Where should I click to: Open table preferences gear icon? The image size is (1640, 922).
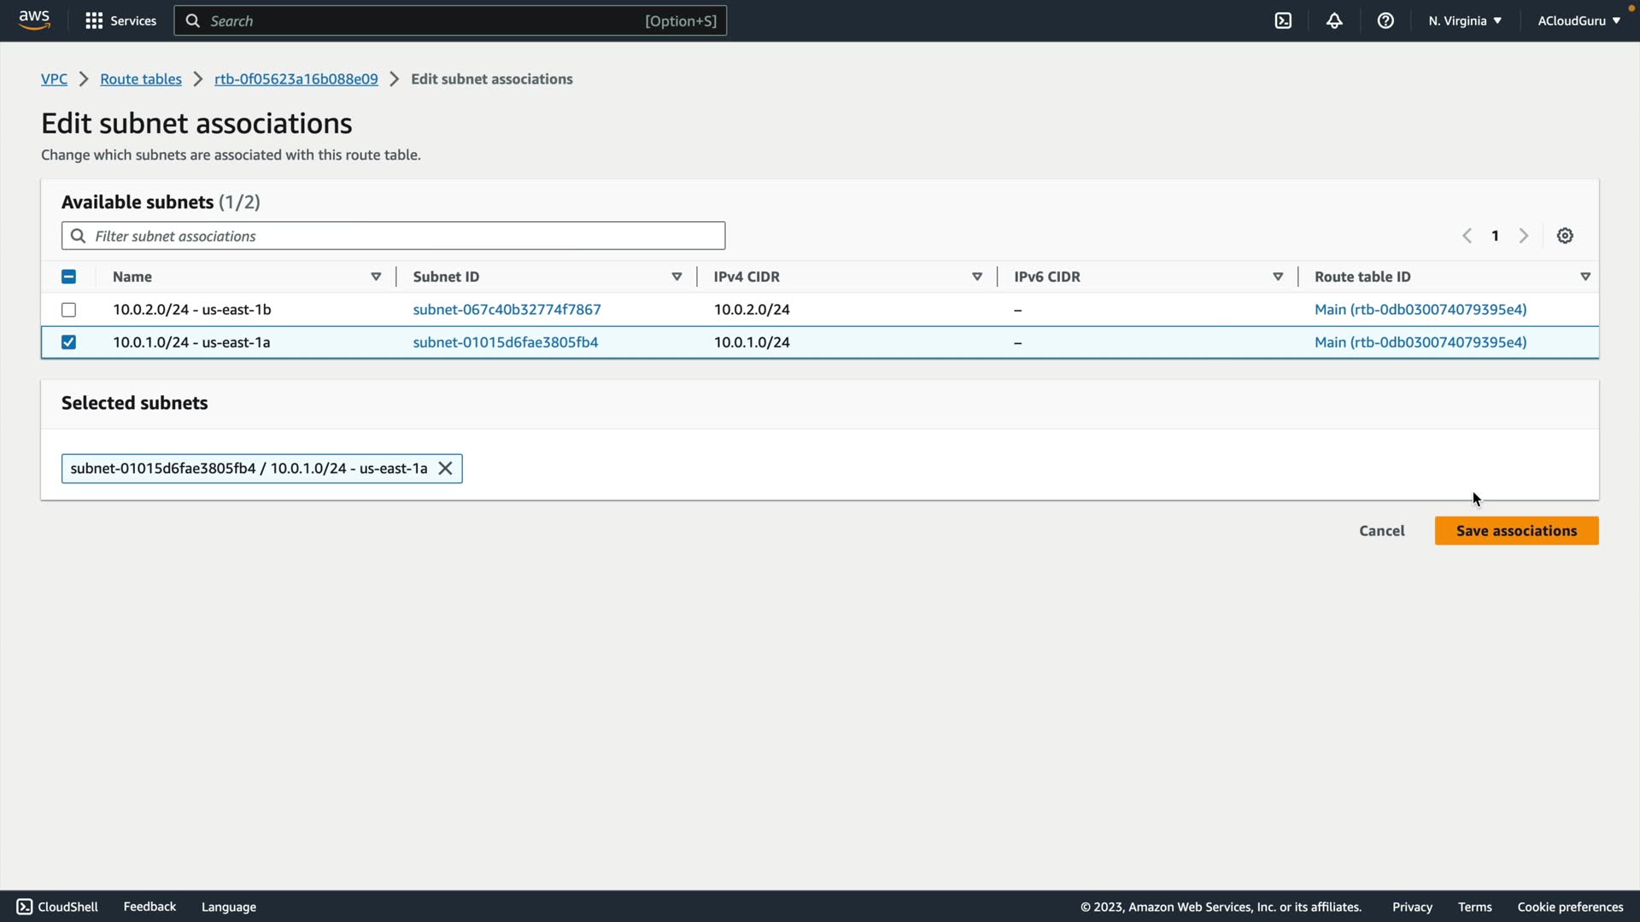coord(1565,236)
